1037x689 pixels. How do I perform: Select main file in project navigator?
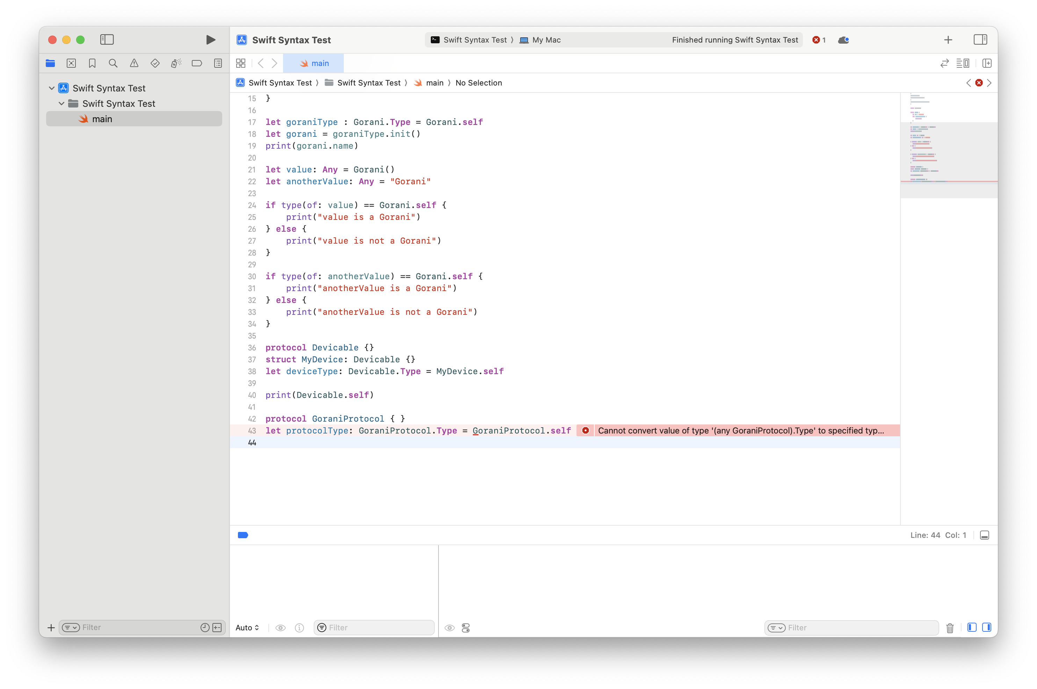pos(102,119)
